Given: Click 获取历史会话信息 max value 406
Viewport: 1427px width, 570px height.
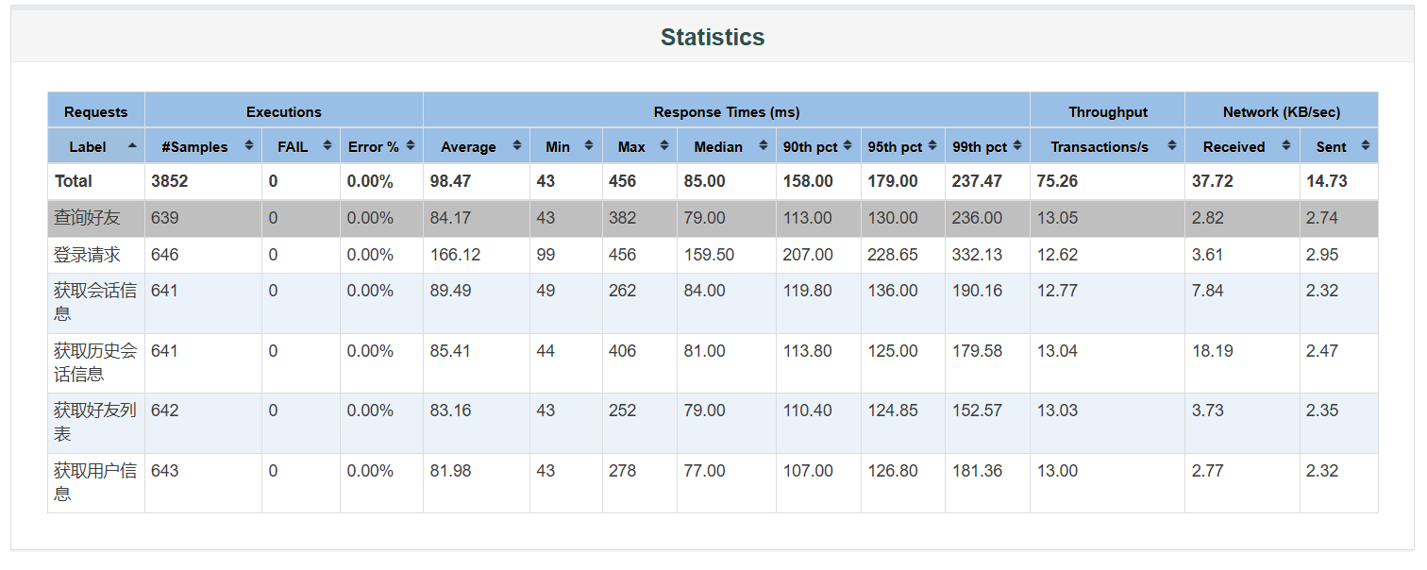Looking at the screenshot, I should tap(623, 351).
